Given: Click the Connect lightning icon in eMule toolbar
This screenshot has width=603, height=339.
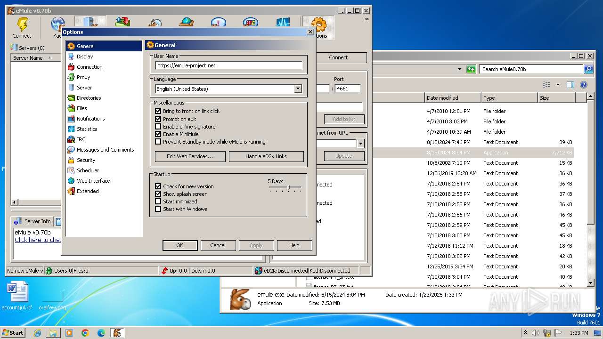Looking at the screenshot, I should (x=22, y=27).
